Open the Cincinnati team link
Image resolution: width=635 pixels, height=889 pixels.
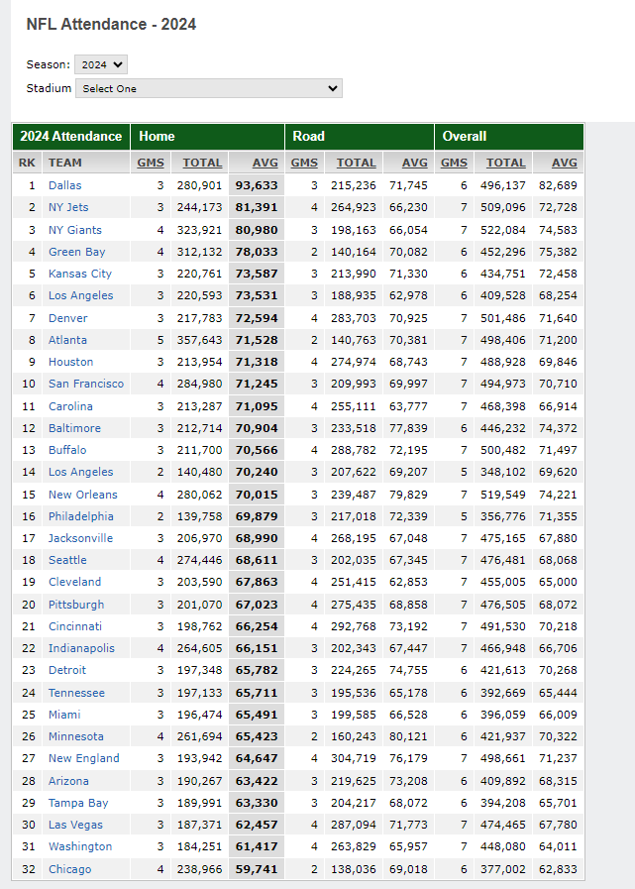click(x=75, y=626)
